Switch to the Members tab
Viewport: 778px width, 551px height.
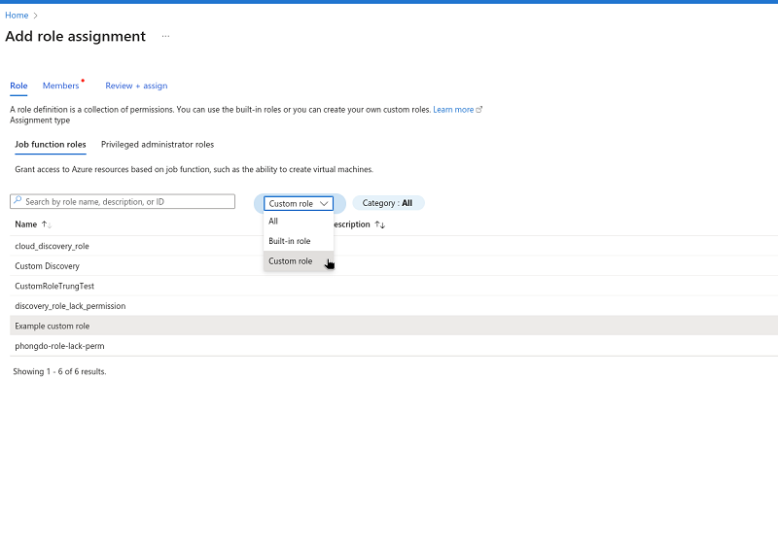pyautogui.click(x=61, y=86)
